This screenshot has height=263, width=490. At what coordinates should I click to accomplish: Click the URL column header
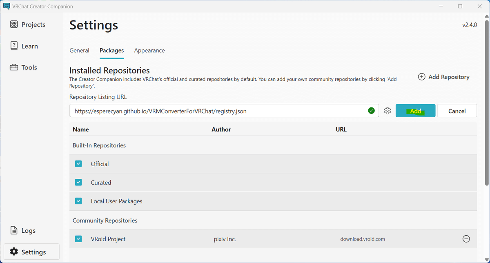point(341,129)
